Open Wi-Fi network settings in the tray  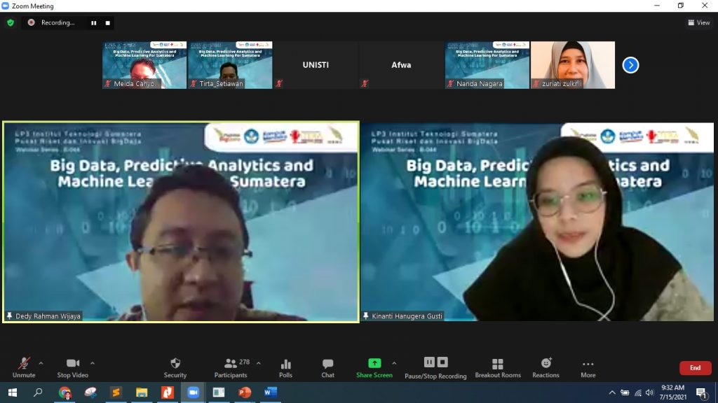point(638,393)
